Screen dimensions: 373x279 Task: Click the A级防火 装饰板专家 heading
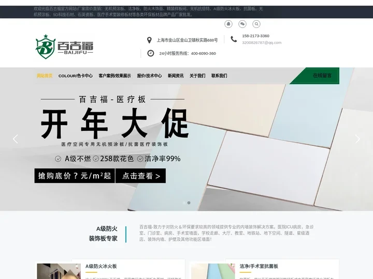click(x=103, y=234)
